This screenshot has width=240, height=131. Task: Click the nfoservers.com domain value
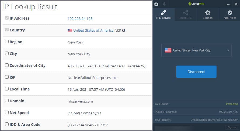tap(80, 101)
